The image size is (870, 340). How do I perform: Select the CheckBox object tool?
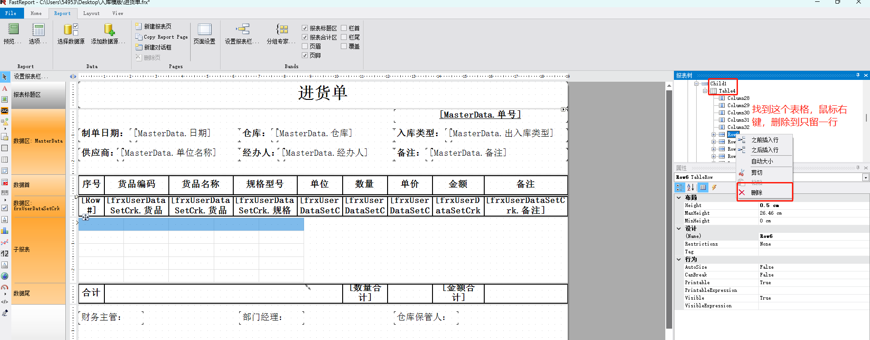[5, 208]
